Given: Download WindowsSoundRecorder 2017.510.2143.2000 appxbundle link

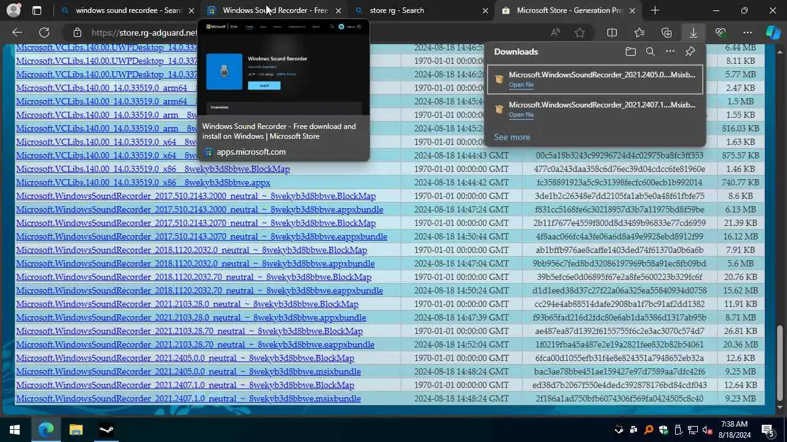Looking at the screenshot, I should (x=199, y=209).
